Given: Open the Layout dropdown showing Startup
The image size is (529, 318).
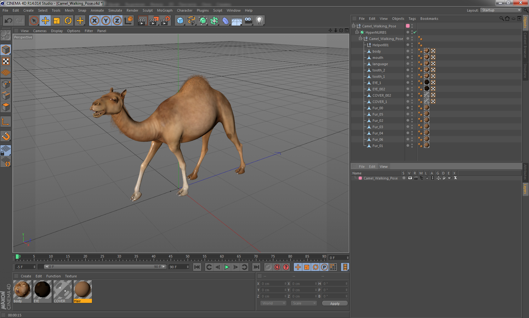Looking at the screenshot, I should click(501, 10).
